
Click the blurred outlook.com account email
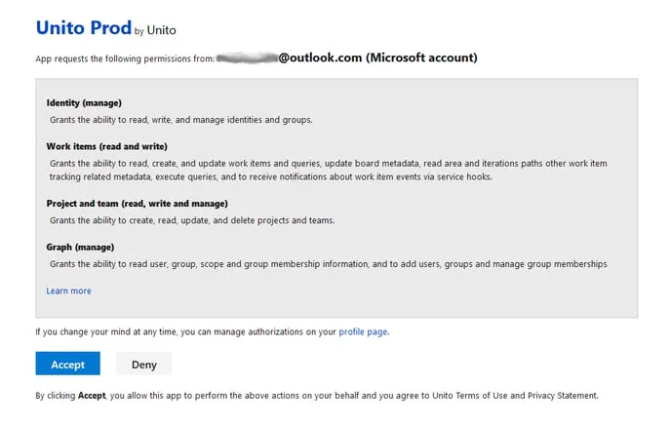346,58
